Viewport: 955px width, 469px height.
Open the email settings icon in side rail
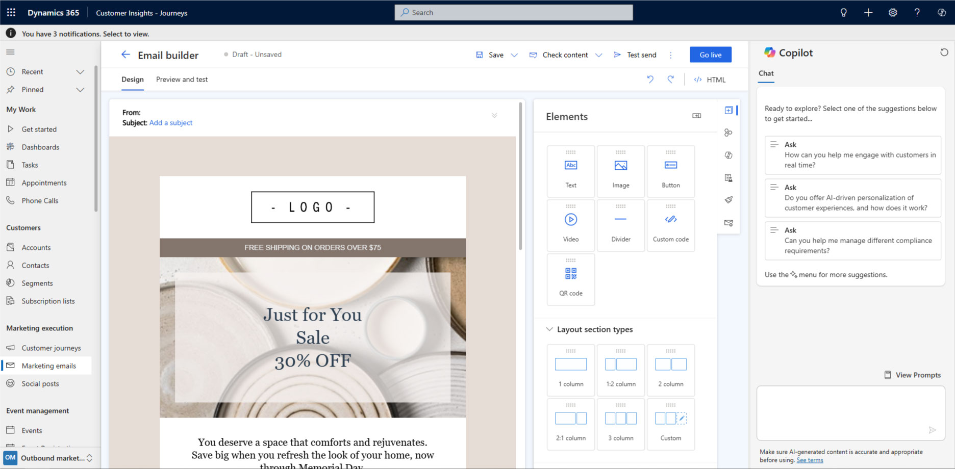pos(728,223)
